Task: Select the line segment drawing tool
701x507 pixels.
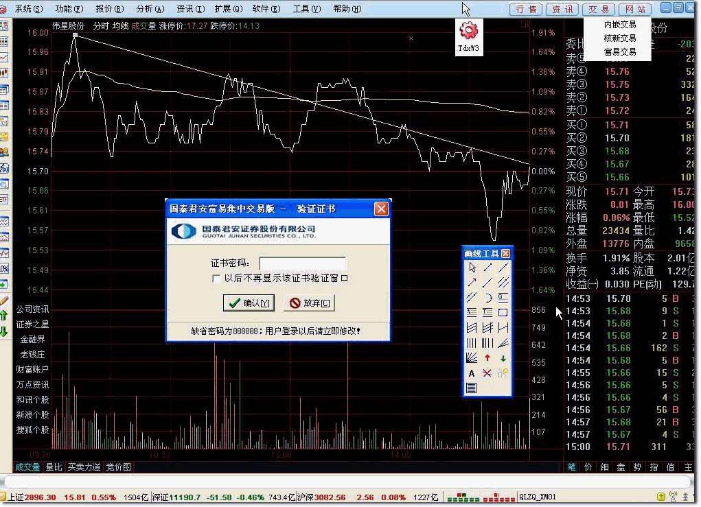Action: [487, 268]
